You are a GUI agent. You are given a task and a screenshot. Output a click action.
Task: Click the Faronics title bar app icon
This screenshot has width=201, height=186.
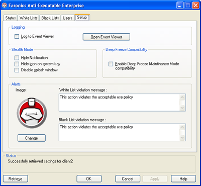click(x=5, y=6)
